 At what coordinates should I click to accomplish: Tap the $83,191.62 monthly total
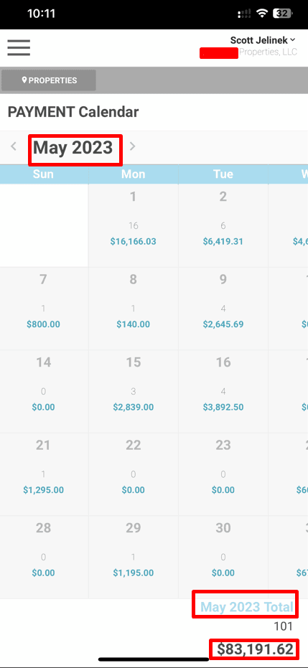(255, 649)
